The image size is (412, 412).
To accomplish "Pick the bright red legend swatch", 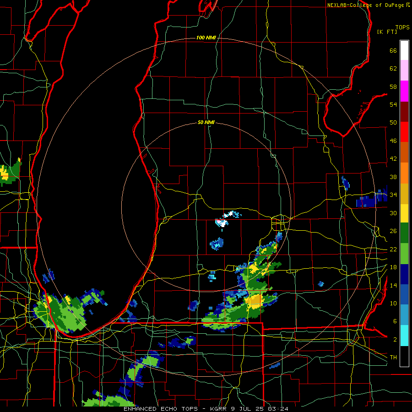I will (x=404, y=132).
